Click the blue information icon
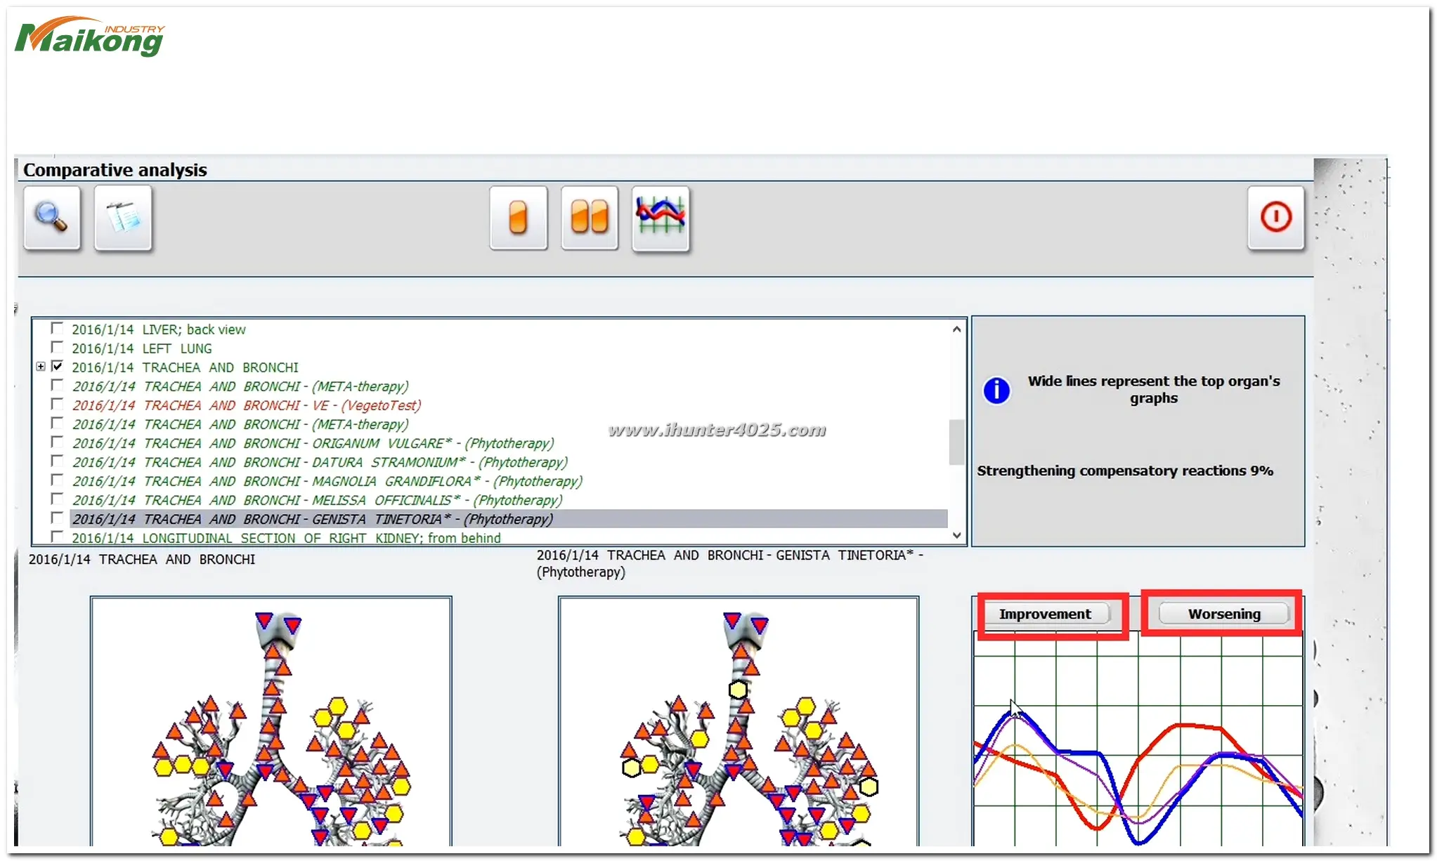Screen dimensions: 1437x861 [996, 390]
